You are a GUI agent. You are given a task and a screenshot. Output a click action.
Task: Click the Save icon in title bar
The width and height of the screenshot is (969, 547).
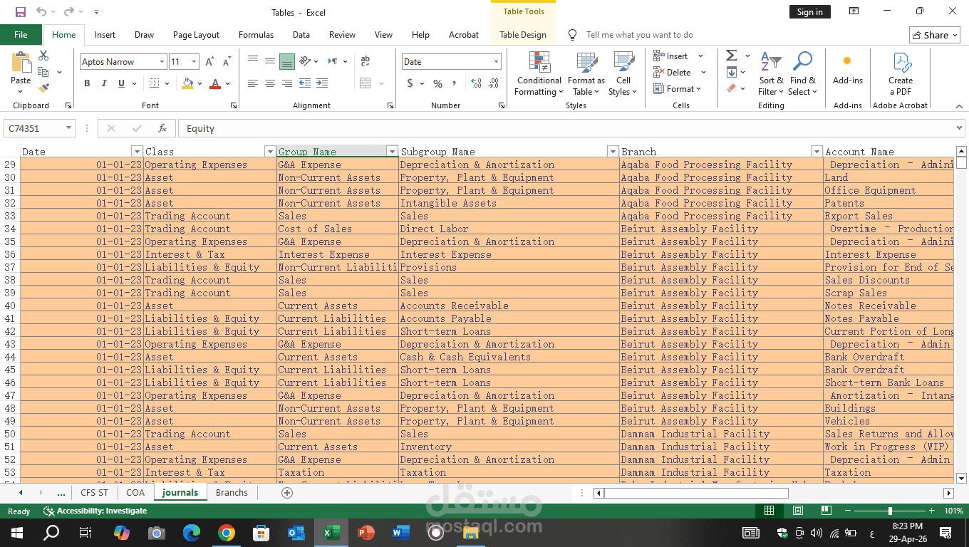21,11
